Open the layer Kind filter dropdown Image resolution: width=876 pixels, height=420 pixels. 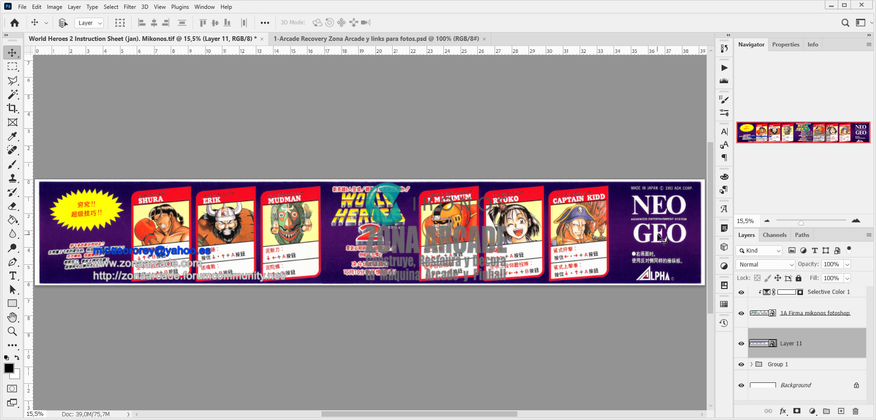759,250
